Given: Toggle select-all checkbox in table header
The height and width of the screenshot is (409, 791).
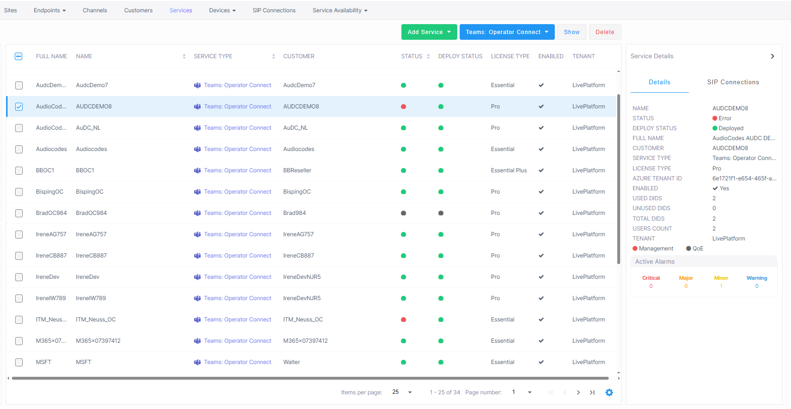Looking at the screenshot, I should point(18,56).
